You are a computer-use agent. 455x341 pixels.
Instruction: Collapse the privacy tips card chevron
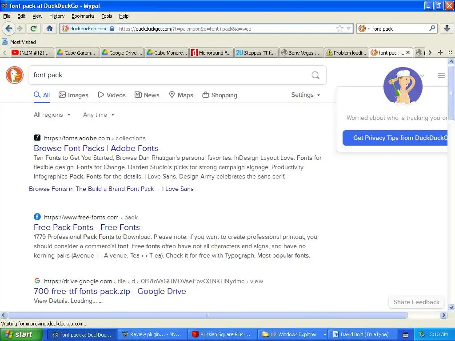point(423,75)
